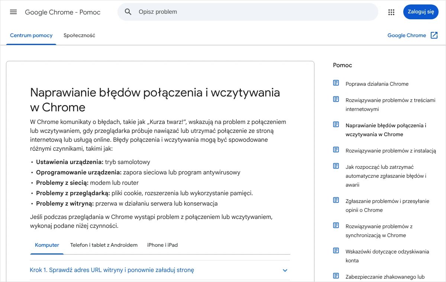Image resolution: width=446 pixels, height=282 pixels.
Task: Click the Zaloguj się button
Action: 421,12
